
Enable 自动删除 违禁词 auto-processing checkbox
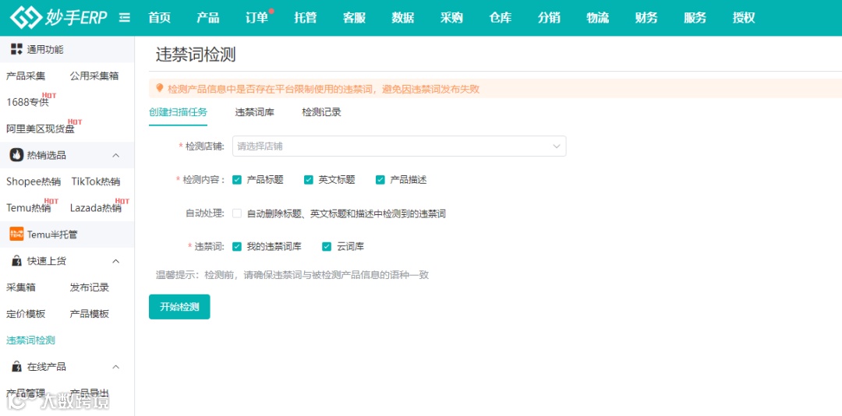tap(237, 213)
